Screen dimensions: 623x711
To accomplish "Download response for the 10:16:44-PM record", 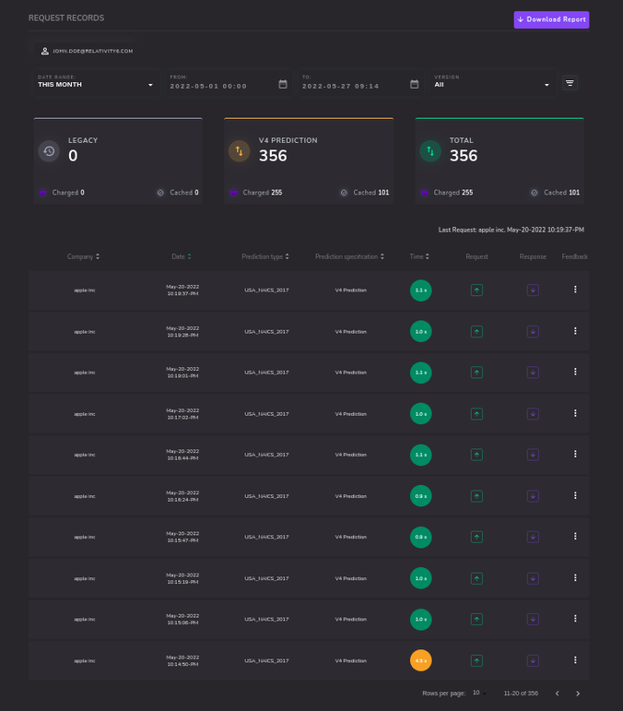I will [533, 455].
